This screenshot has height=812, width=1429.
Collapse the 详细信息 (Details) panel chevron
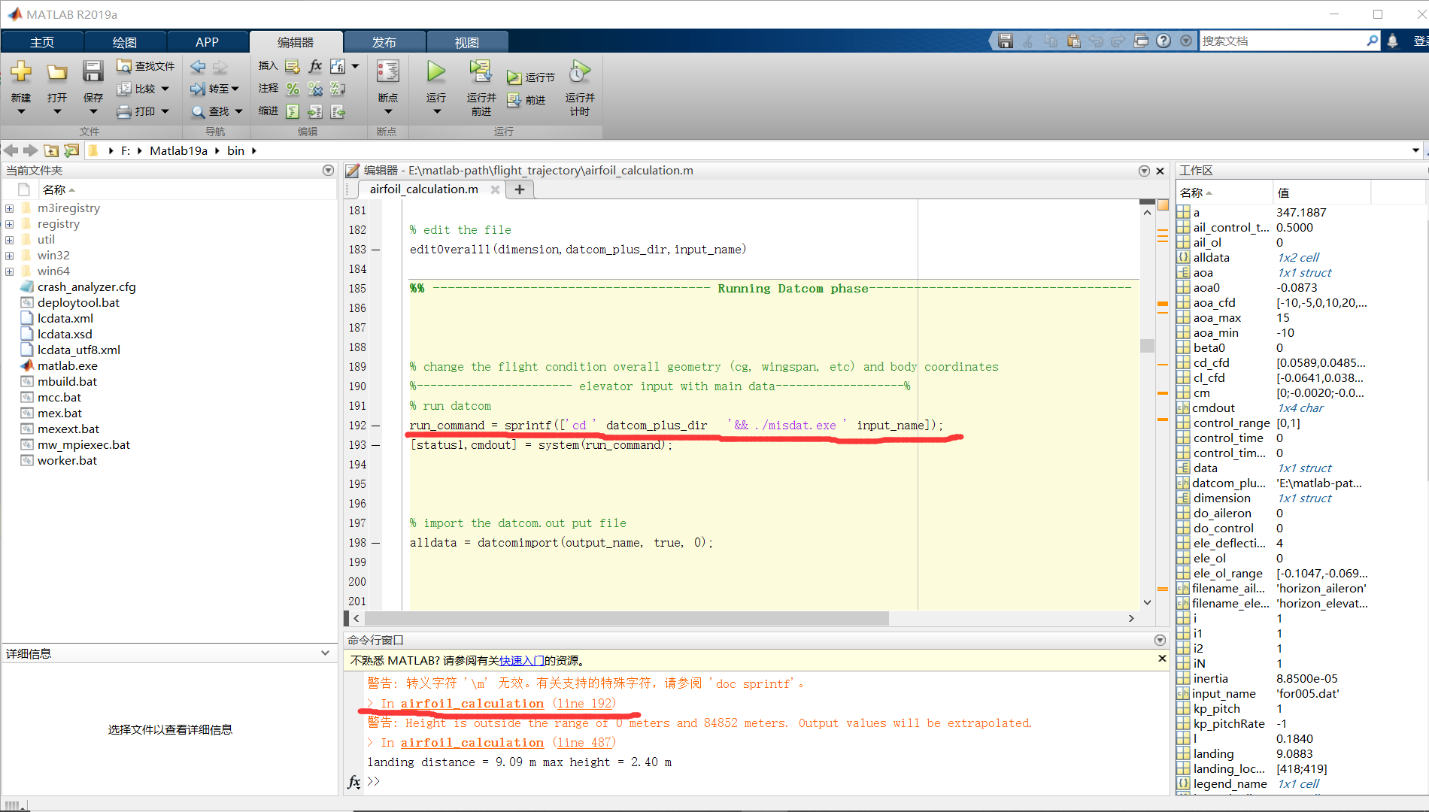pyautogui.click(x=325, y=653)
